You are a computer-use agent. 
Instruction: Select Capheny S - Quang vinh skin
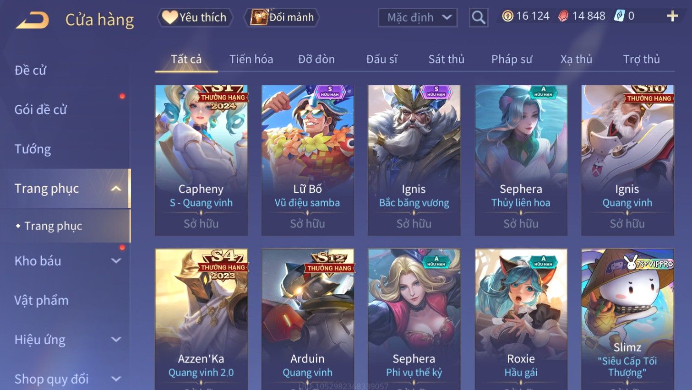[x=201, y=160]
